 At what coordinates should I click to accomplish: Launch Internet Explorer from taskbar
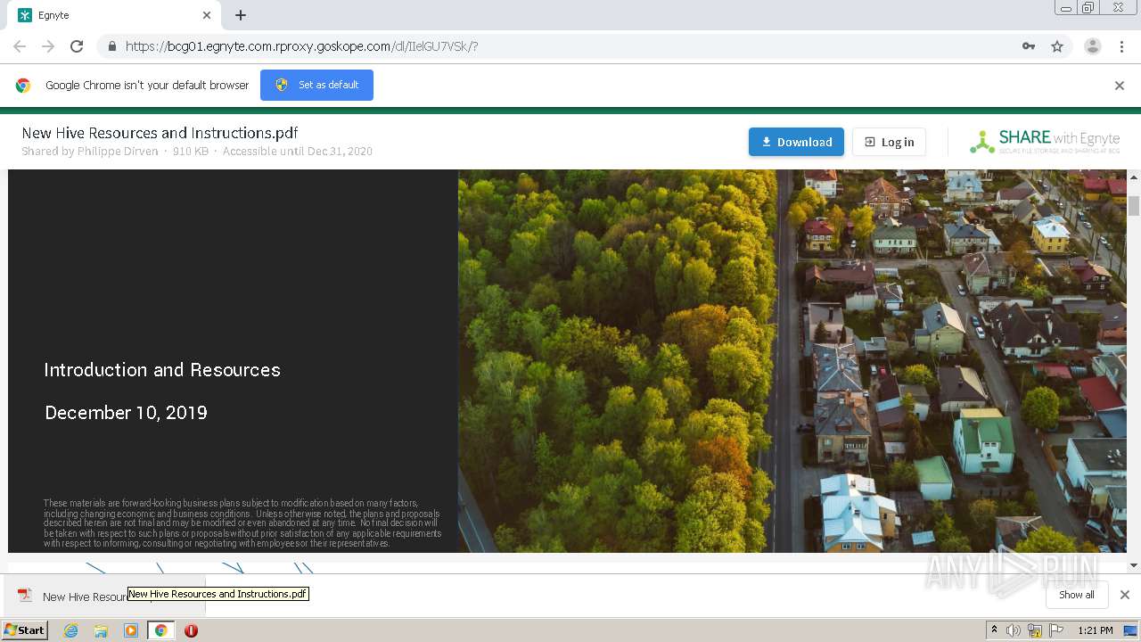click(70, 630)
